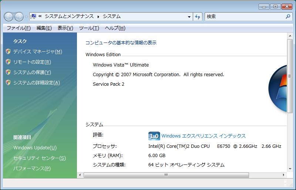Open the ツール(T) menu

click(89, 28)
